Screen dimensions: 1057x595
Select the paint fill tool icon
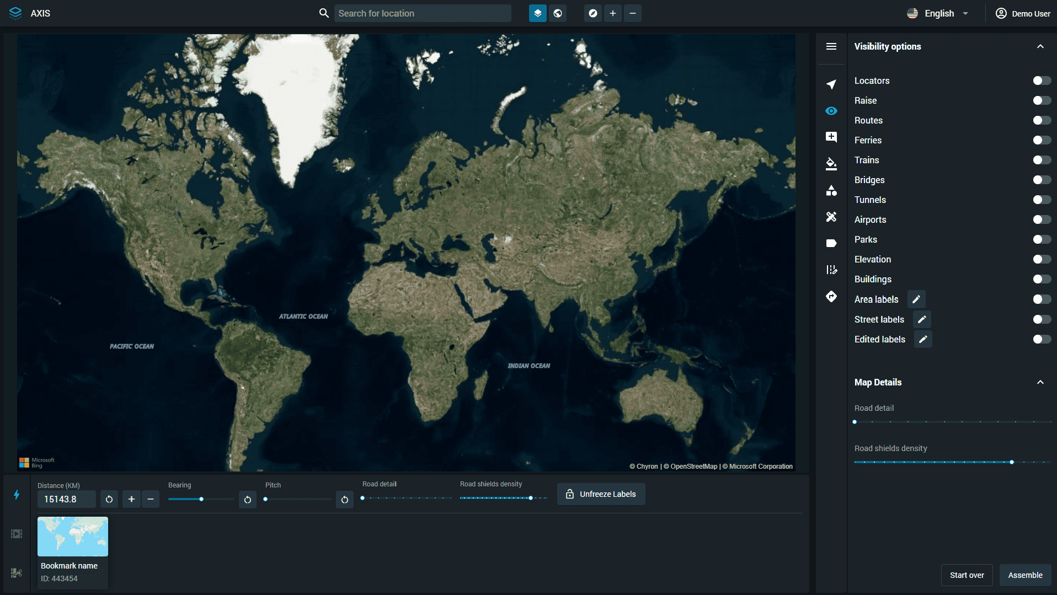(831, 164)
